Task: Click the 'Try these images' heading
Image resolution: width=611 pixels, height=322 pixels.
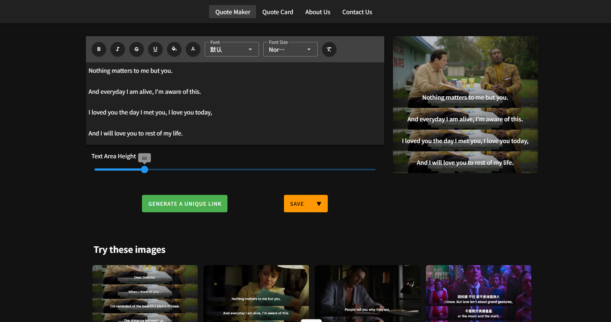Action: [x=130, y=250]
